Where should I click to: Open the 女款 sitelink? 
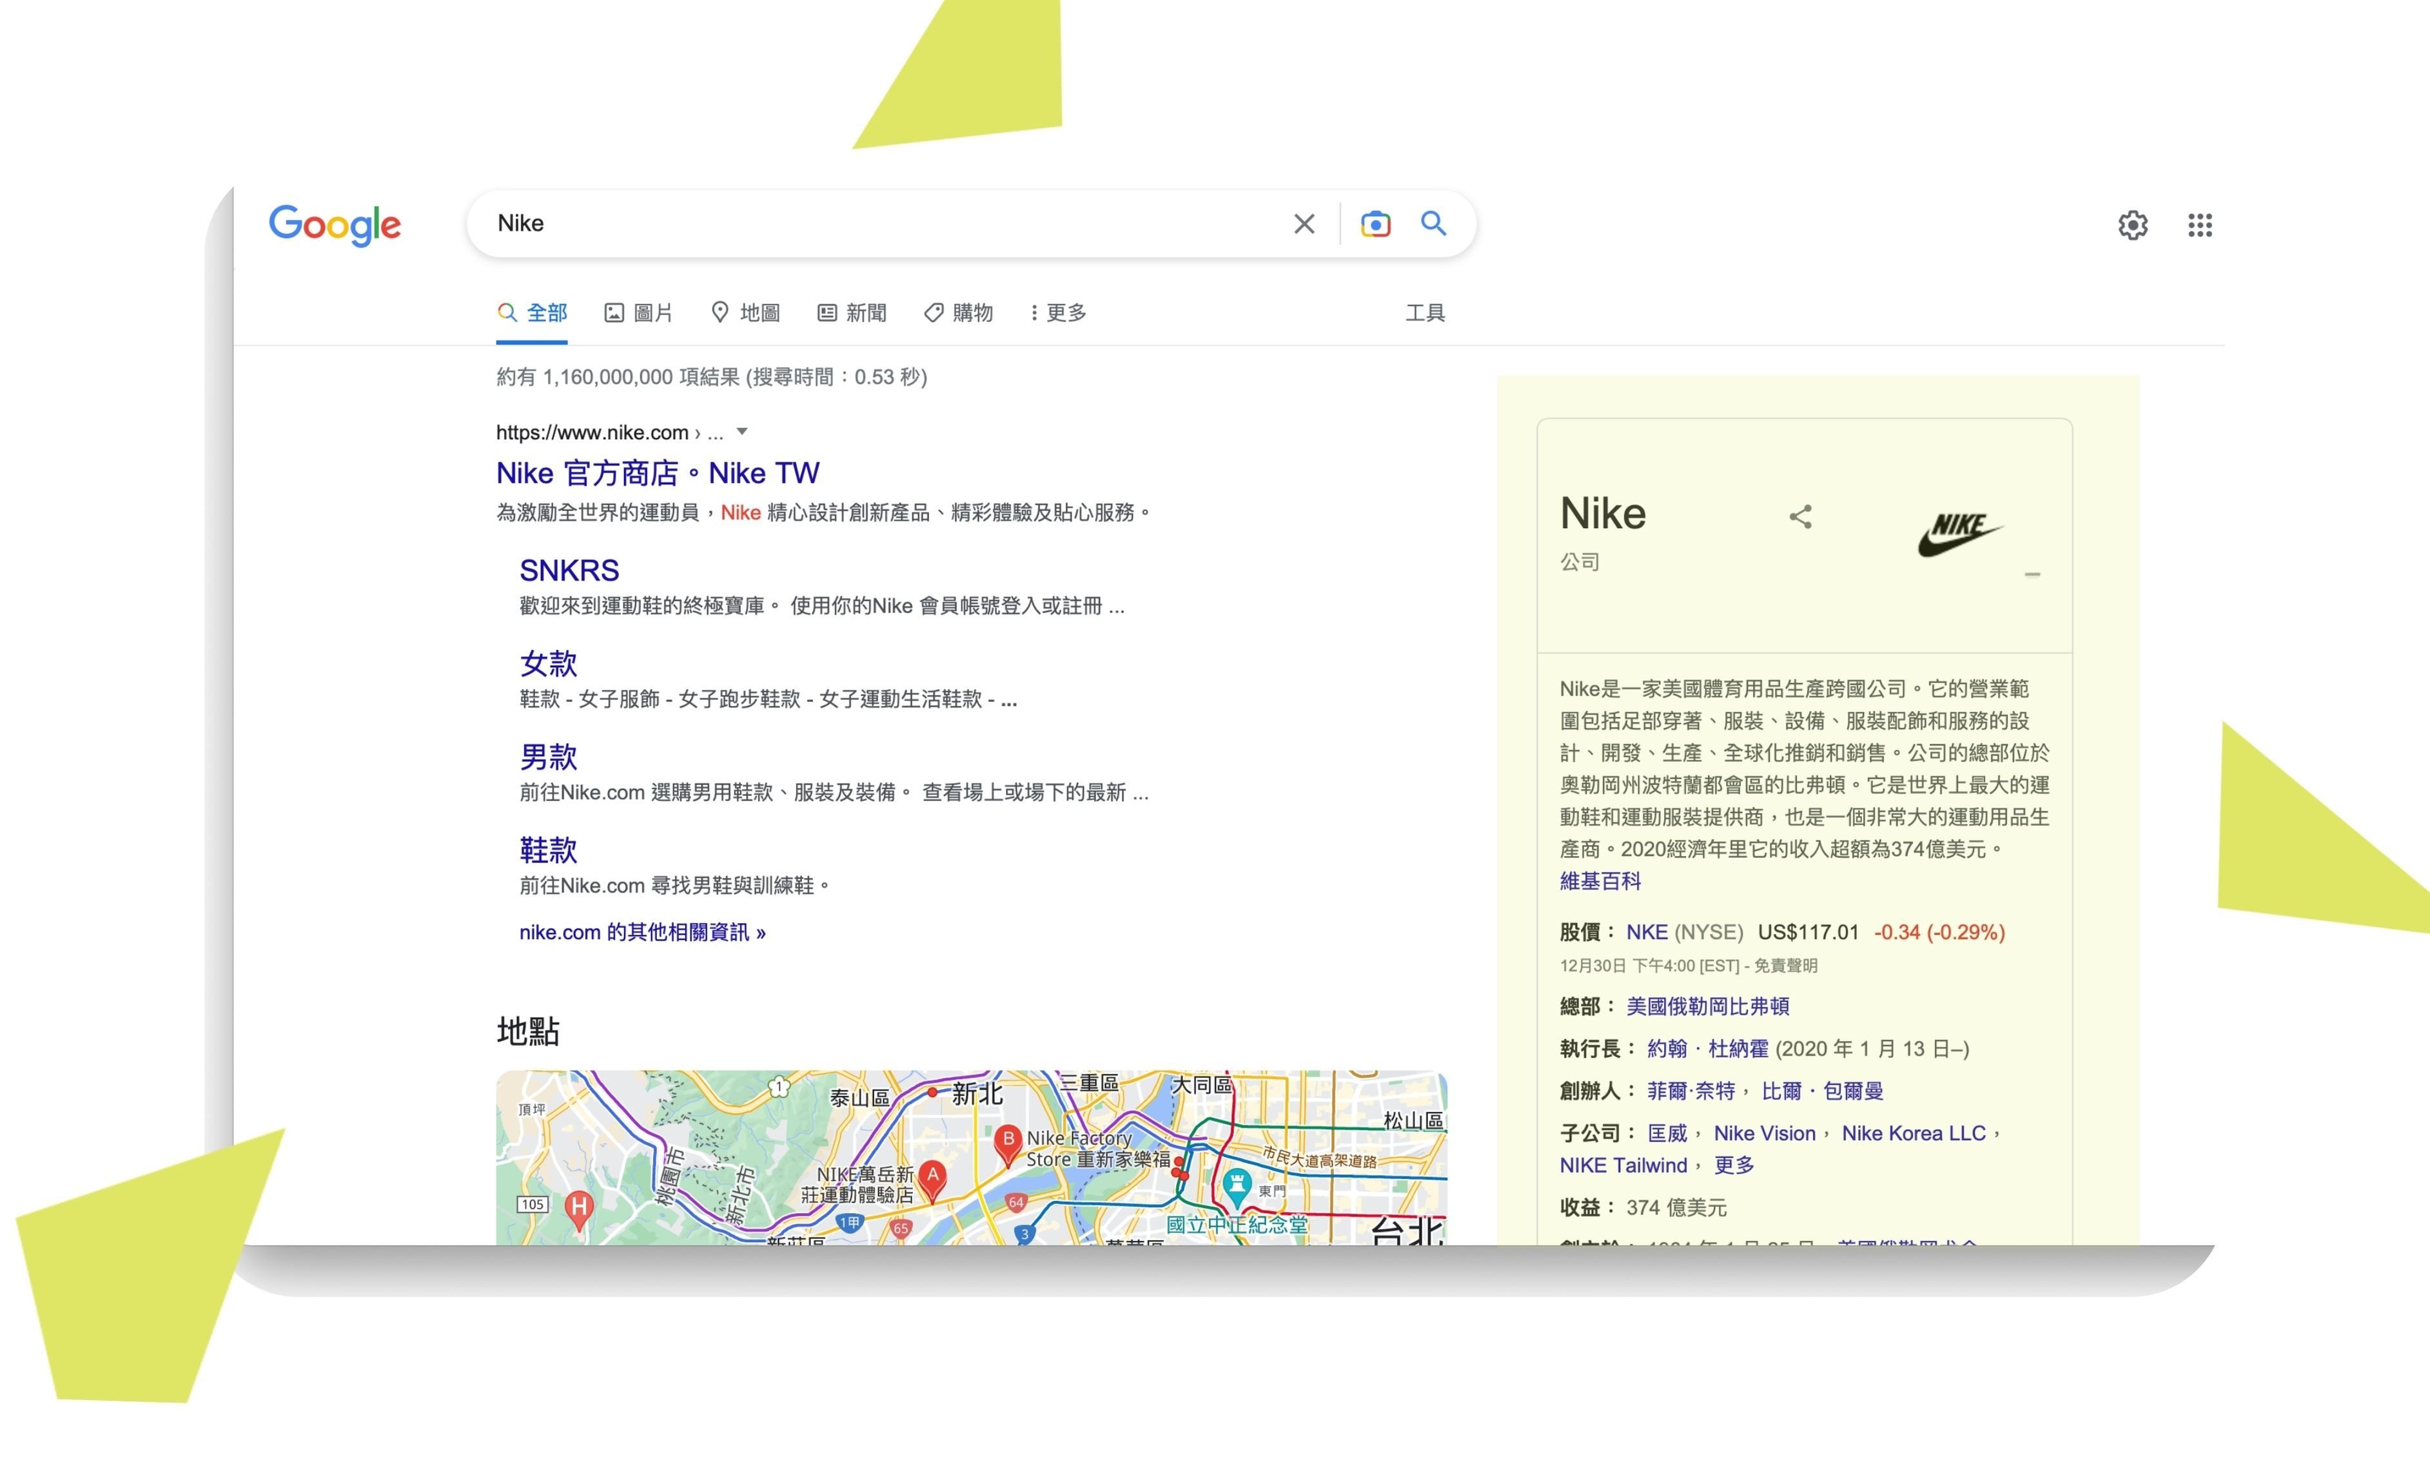pyautogui.click(x=548, y=663)
